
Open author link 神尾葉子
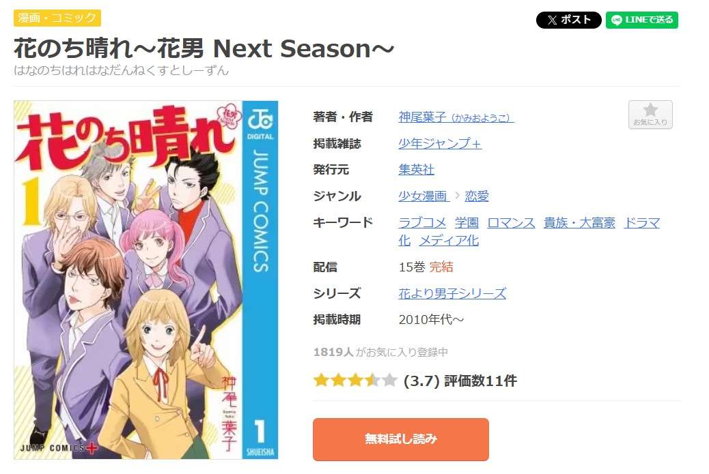(456, 117)
